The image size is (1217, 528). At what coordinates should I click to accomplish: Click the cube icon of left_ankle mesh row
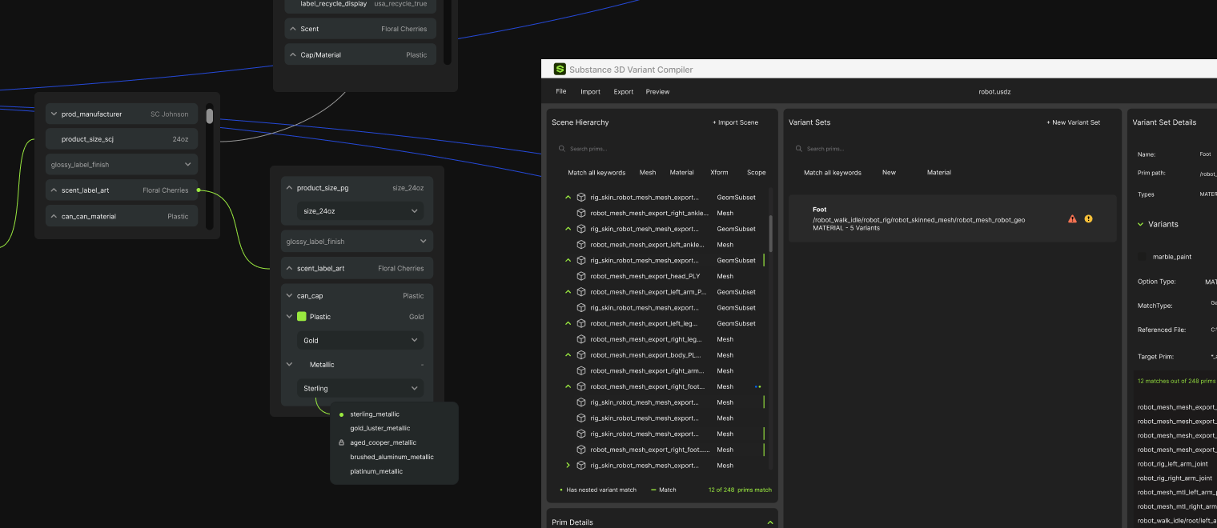(x=581, y=245)
